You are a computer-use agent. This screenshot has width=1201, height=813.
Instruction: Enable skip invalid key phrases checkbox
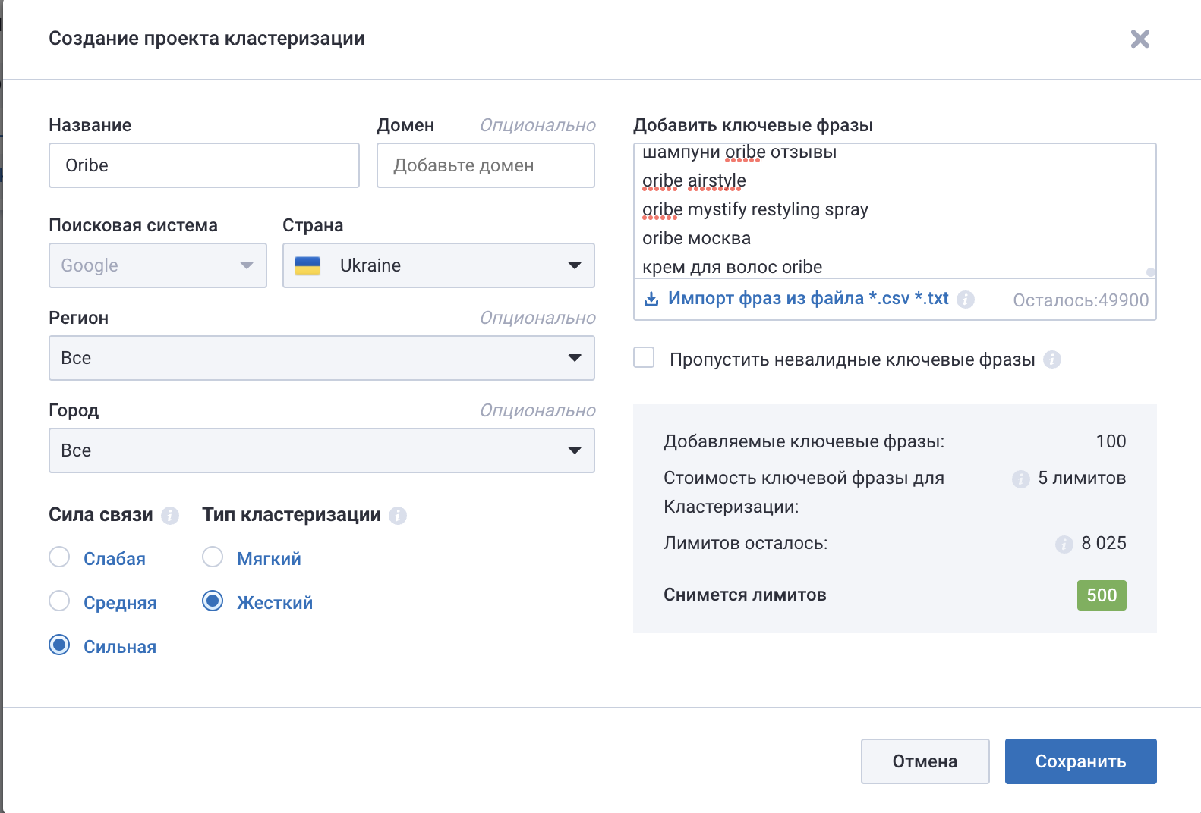pos(644,357)
